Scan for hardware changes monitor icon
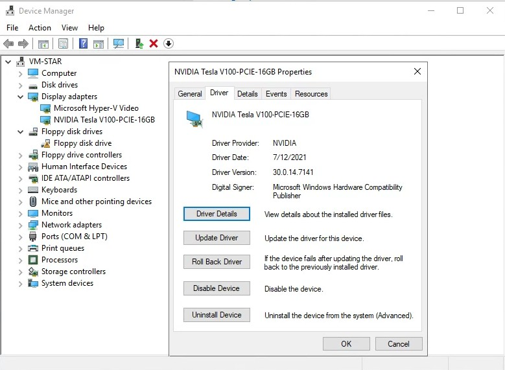This screenshot has height=370, width=505. click(x=119, y=43)
